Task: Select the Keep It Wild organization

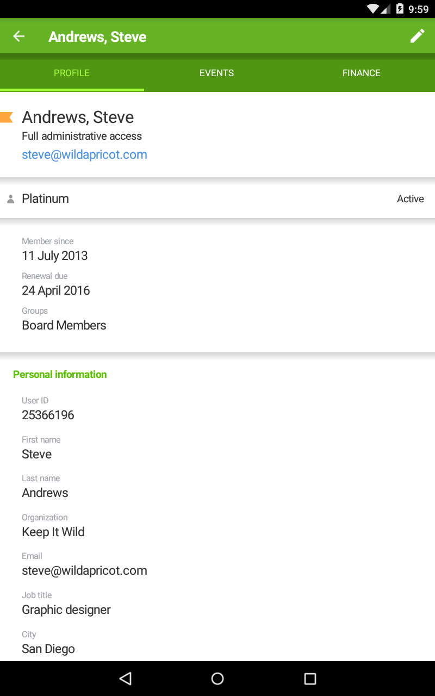Action: coord(53,532)
